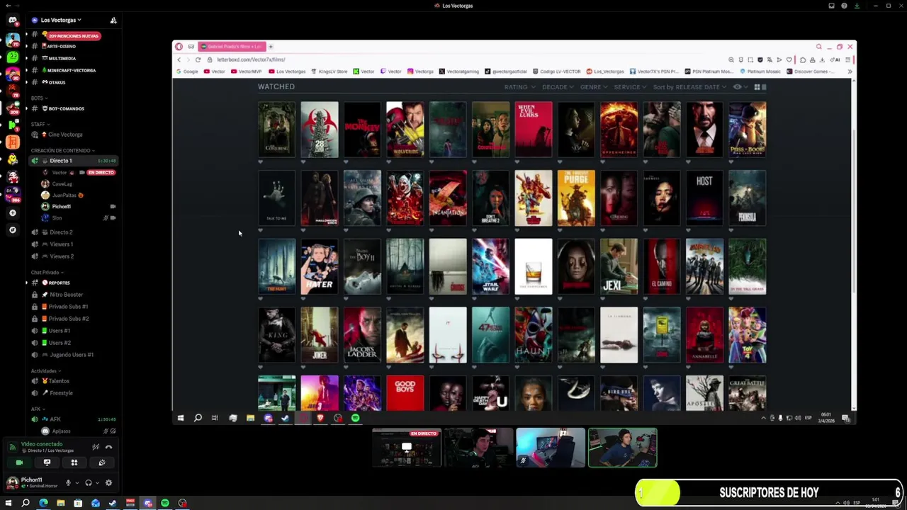907x510 pixels.
Task: Click Oppenheimer poster in shared stream
Action: pyautogui.click(x=619, y=129)
